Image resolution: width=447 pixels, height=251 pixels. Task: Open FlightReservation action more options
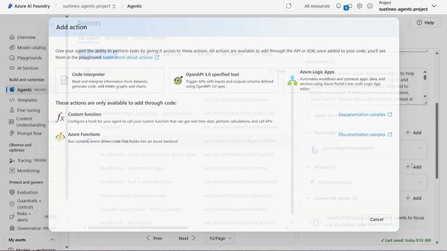(x=419, y=183)
